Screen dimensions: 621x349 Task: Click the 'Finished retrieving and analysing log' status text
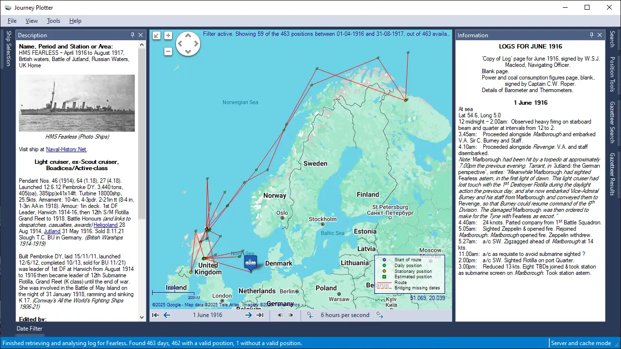click(x=152, y=343)
